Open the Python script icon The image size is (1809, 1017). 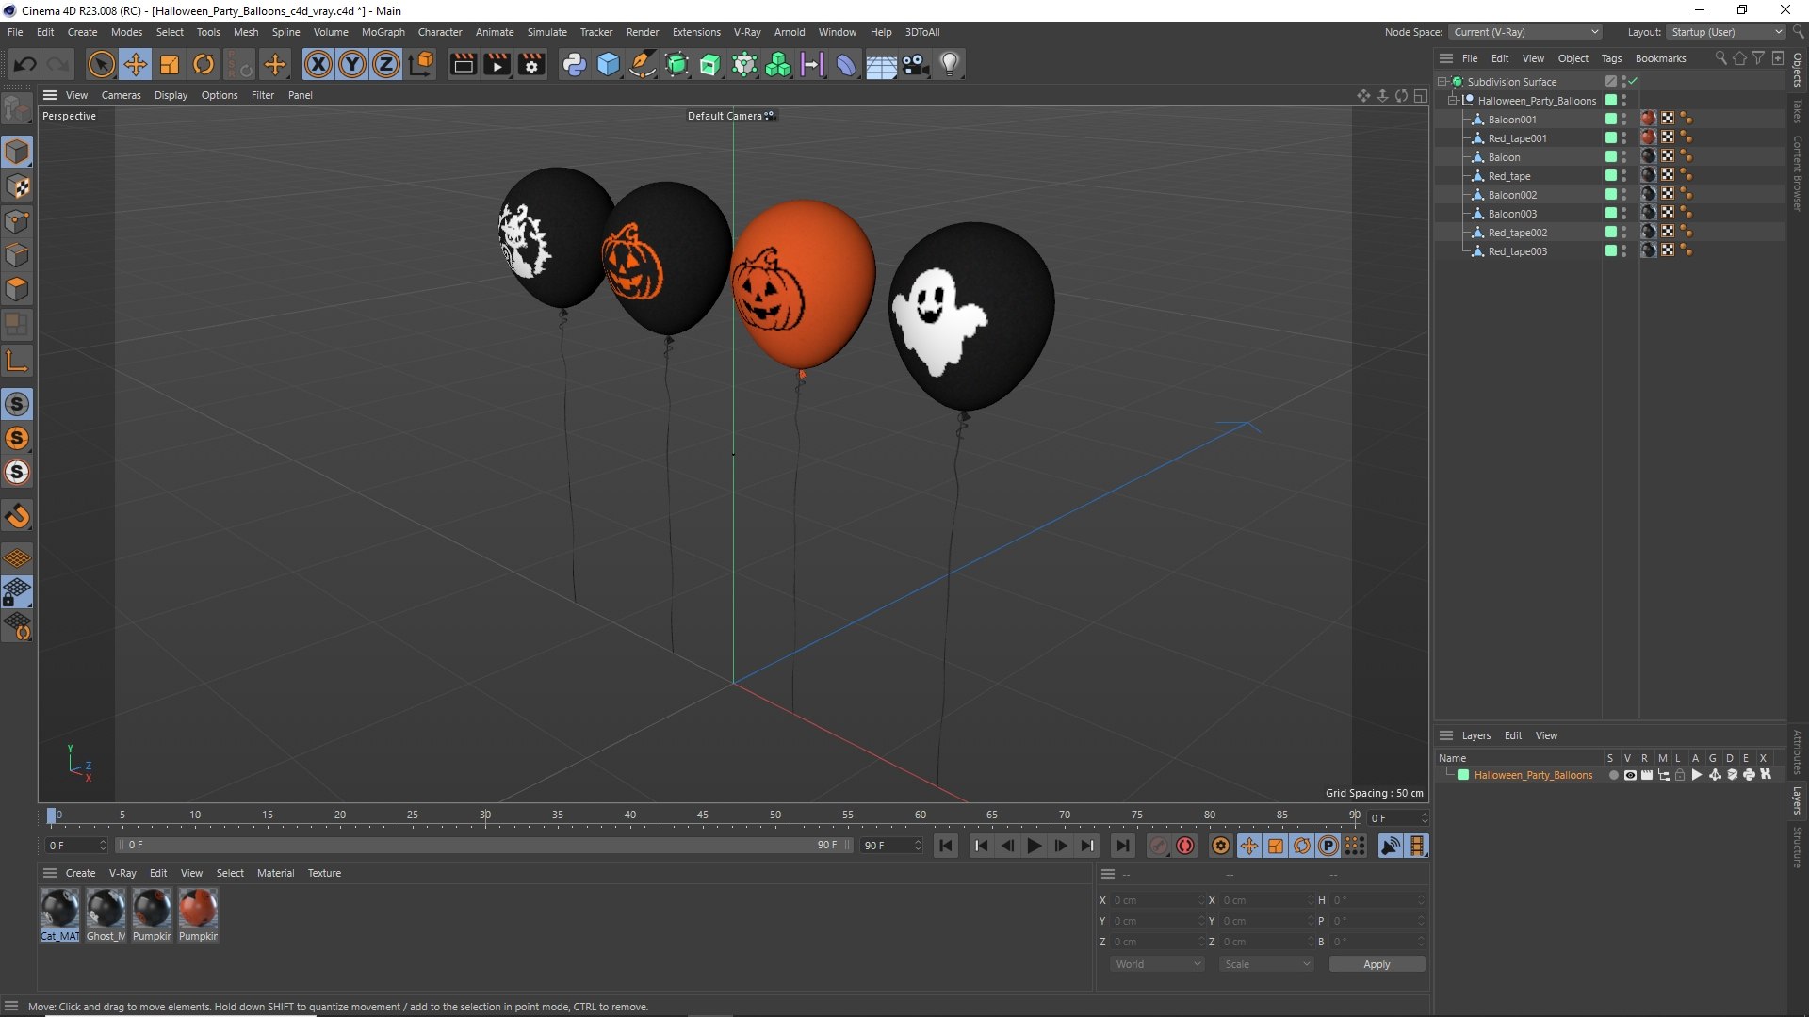point(574,64)
